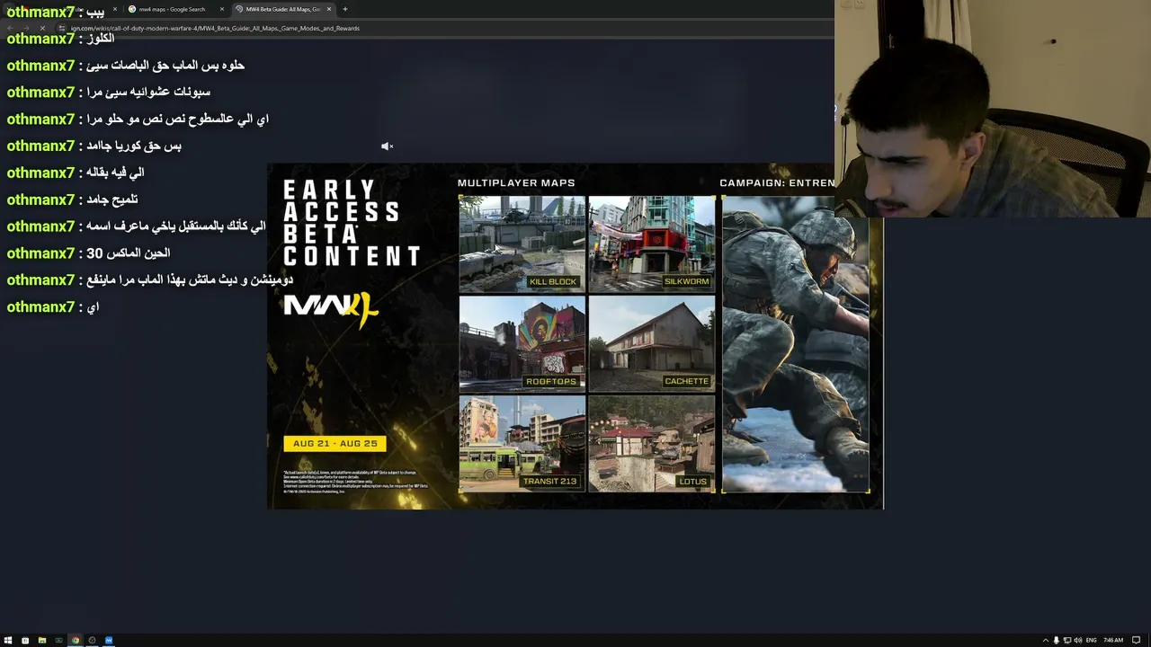Click the MW4 logo in the image

coord(331,311)
